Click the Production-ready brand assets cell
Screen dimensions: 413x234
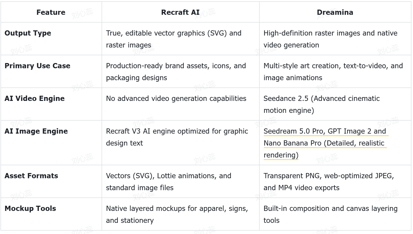[181, 71]
